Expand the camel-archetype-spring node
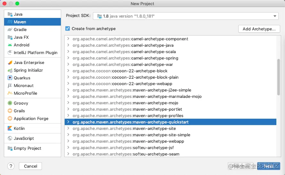The image size is (285, 175). [68, 58]
